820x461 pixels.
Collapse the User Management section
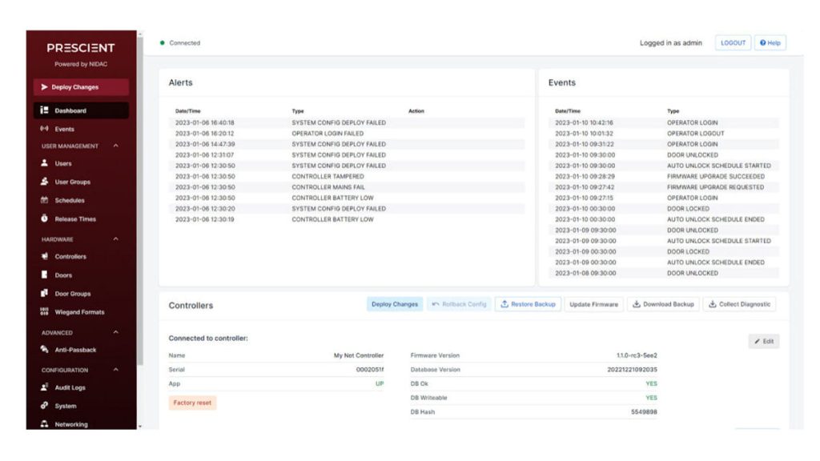(x=116, y=146)
